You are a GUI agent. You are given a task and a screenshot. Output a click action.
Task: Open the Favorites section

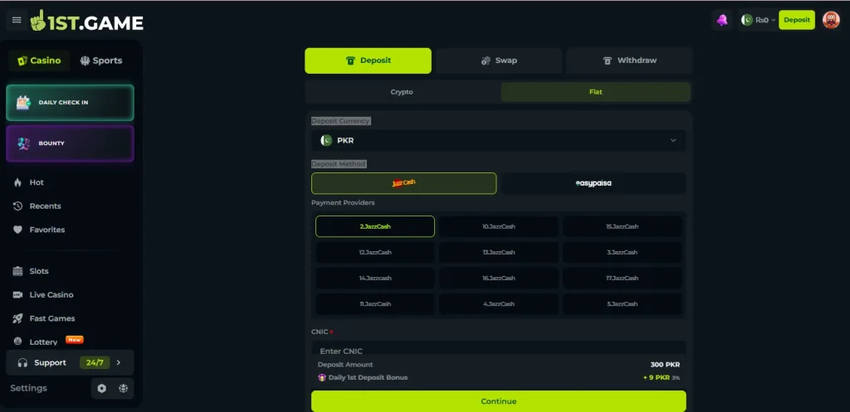(47, 230)
